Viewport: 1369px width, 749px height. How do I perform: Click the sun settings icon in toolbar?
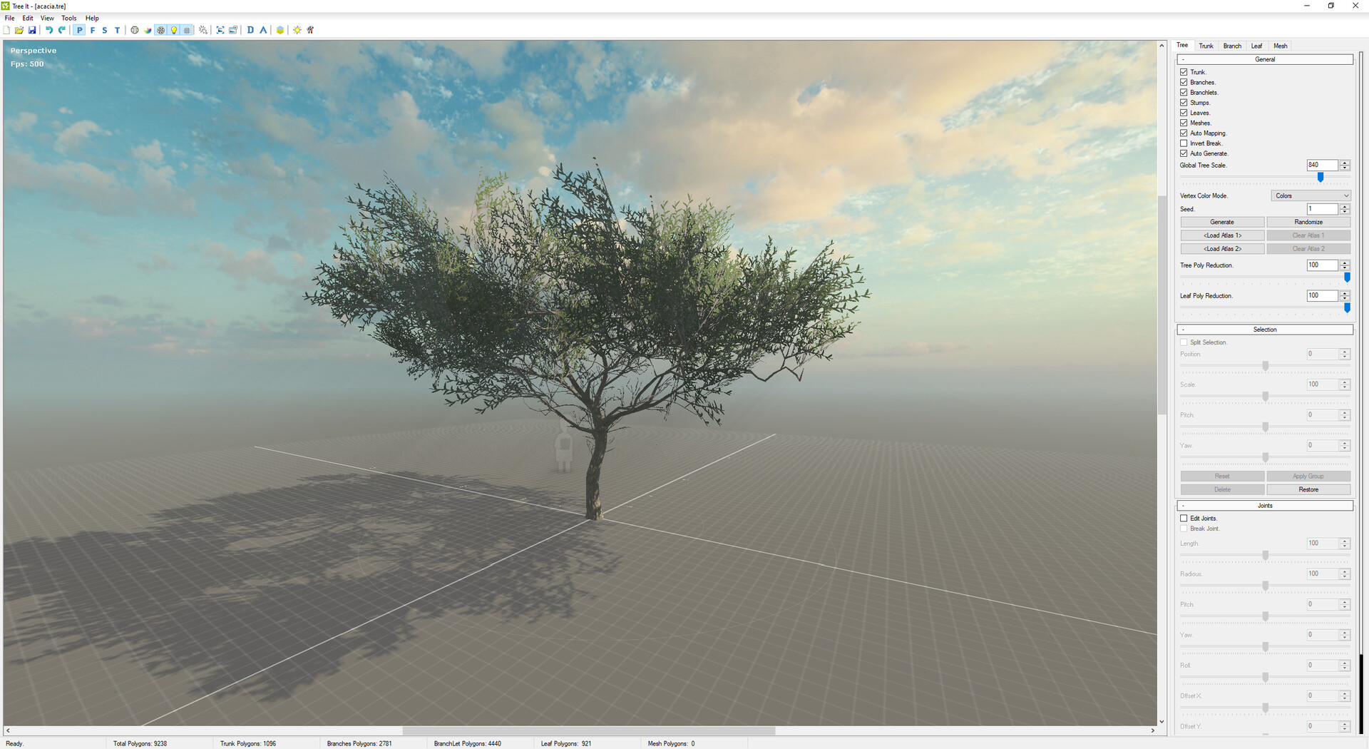pyautogui.click(x=297, y=30)
